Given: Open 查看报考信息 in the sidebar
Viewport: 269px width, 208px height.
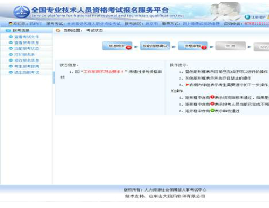Looking at the screenshot, I should tap(27, 42).
